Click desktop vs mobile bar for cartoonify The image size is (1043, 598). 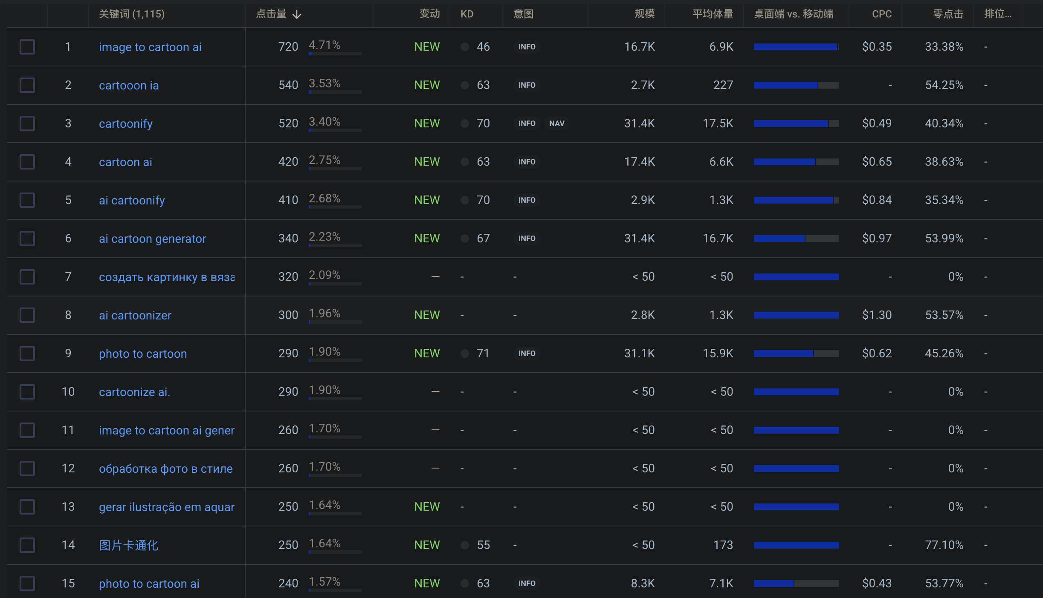coord(796,124)
